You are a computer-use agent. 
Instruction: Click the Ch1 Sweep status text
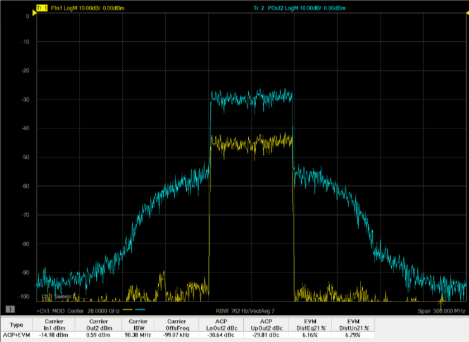(x=59, y=296)
